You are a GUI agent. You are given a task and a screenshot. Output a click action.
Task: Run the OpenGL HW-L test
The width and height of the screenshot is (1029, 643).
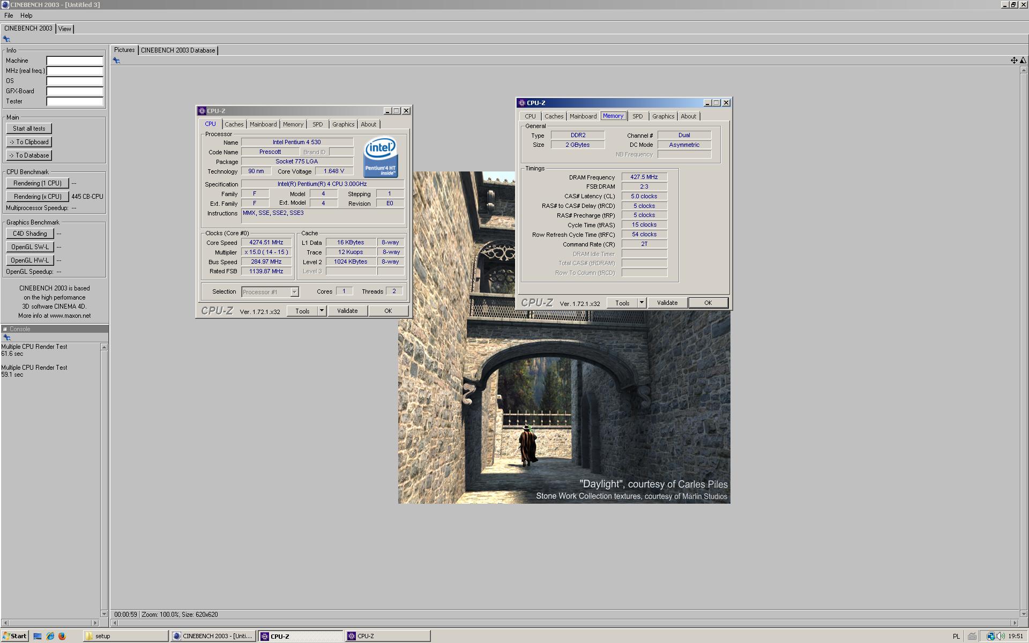click(x=30, y=260)
